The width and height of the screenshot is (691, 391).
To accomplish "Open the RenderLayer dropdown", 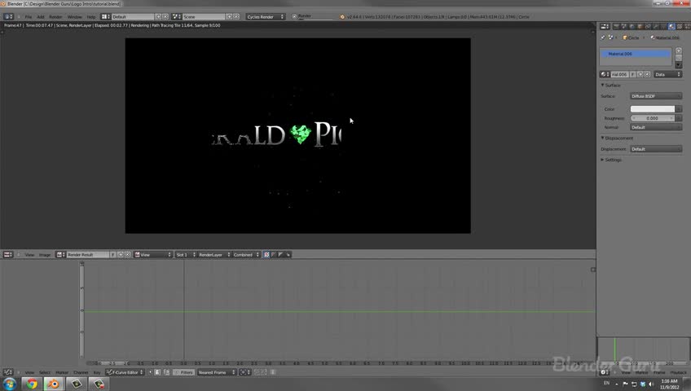I will click(214, 254).
